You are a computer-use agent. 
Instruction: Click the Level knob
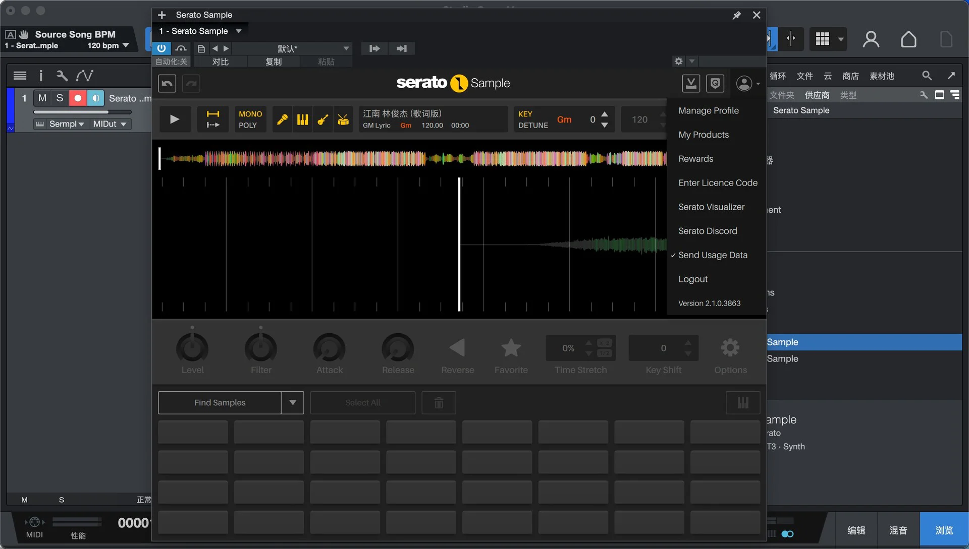192,348
